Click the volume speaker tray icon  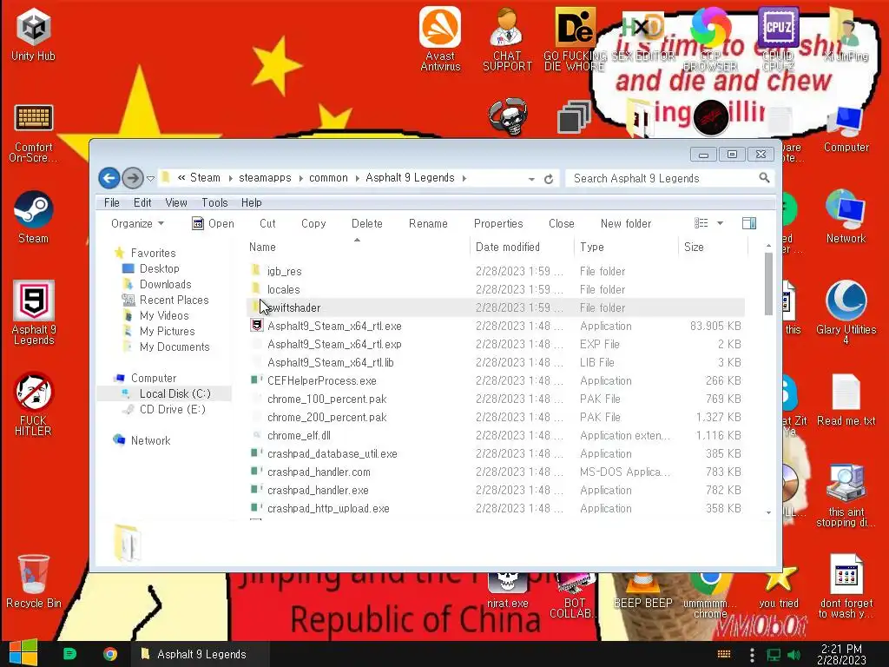[x=794, y=655]
